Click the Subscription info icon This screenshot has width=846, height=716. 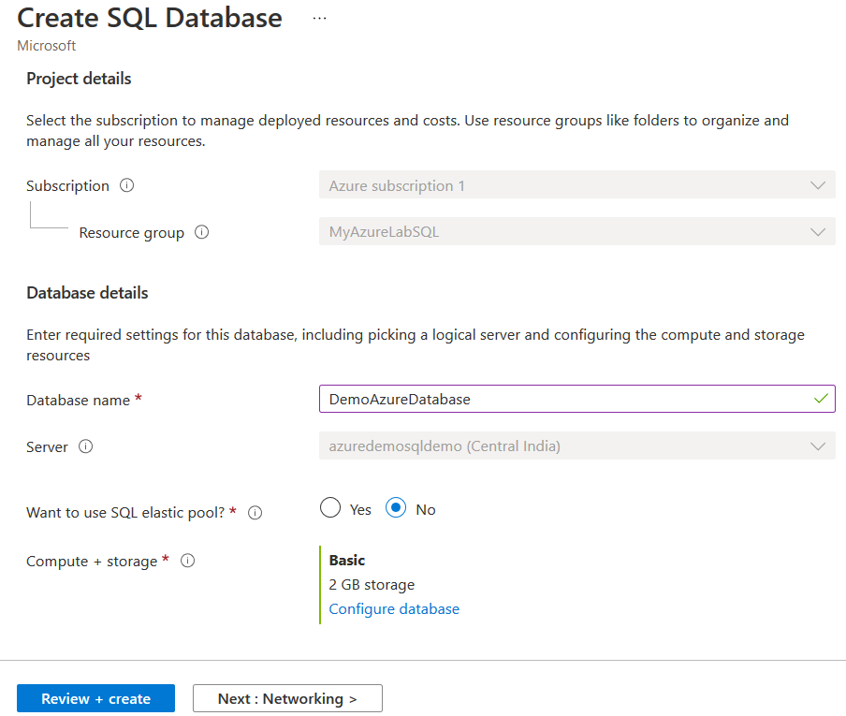coord(127,185)
